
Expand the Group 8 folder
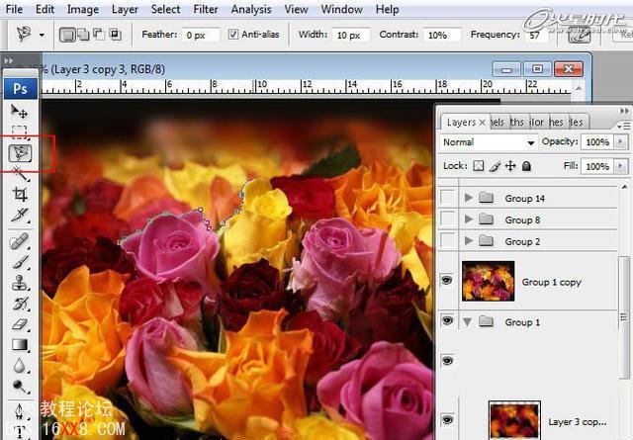click(x=468, y=220)
